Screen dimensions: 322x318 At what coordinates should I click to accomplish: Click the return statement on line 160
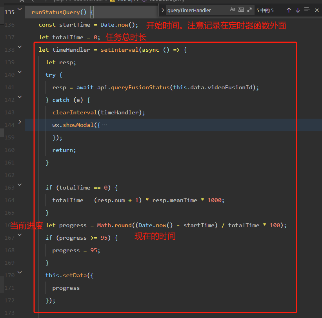pyautogui.click(x=64, y=150)
